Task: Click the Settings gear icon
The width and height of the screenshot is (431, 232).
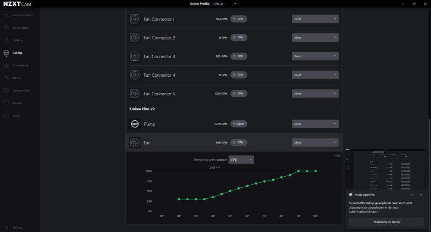Action: click(6, 227)
